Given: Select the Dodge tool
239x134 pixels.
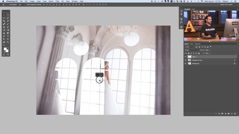Looking at the screenshot, I should click(8, 33).
